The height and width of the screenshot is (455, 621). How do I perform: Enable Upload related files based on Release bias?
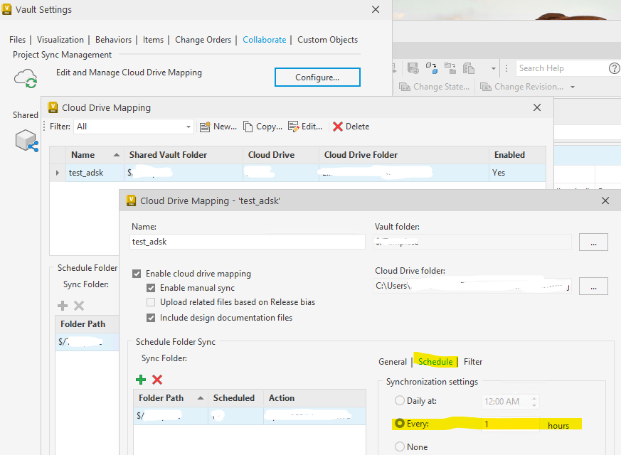pyautogui.click(x=149, y=301)
